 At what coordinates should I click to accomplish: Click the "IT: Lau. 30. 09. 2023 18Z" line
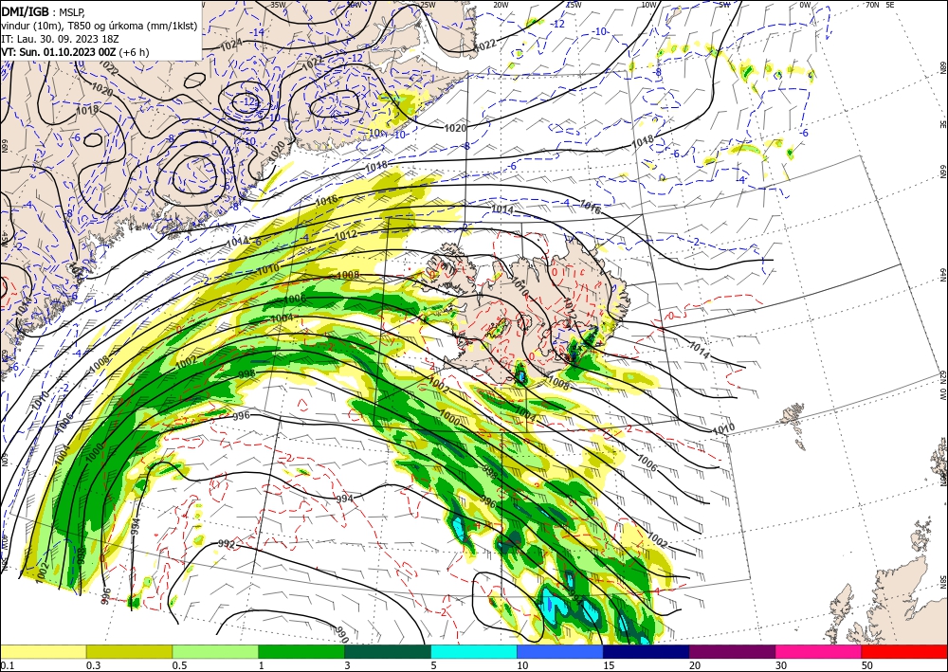58,39
